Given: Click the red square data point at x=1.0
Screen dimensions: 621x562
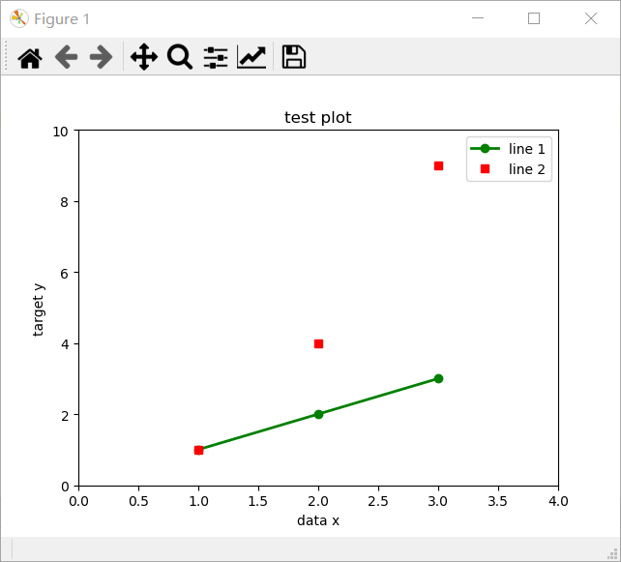Looking at the screenshot, I should tap(199, 451).
